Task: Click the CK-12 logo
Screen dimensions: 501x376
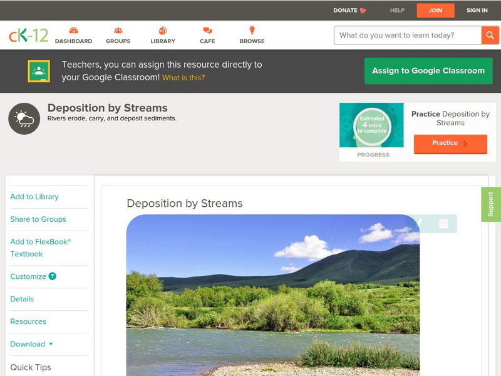Action: 28,35
